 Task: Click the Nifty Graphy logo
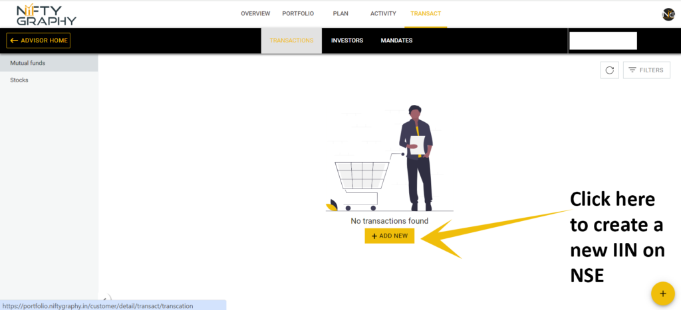(x=46, y=15)
